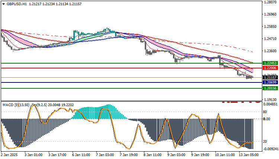Click the 9 Jan 03:00 time label
Image resolution: width=279 pixels, height=159 pixels.
click(x=176, y=155)
